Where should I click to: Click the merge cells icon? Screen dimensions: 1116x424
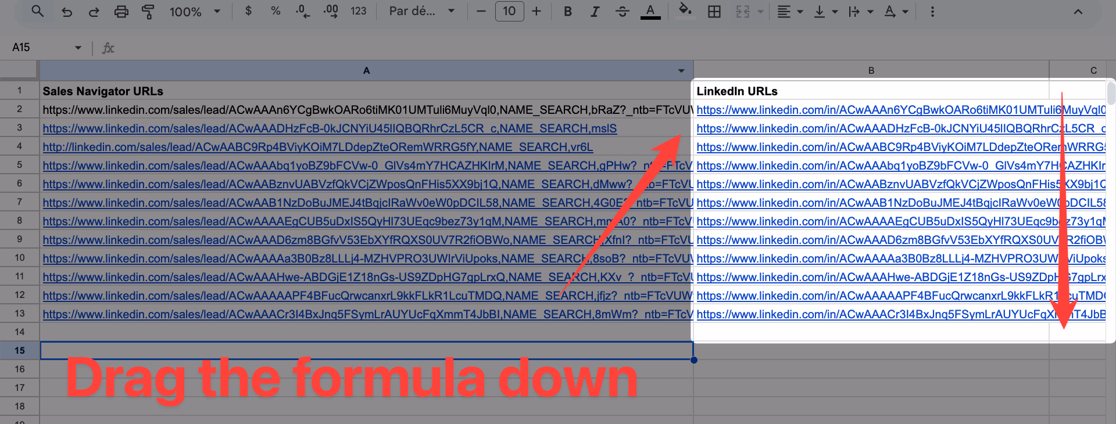(743, 12)
